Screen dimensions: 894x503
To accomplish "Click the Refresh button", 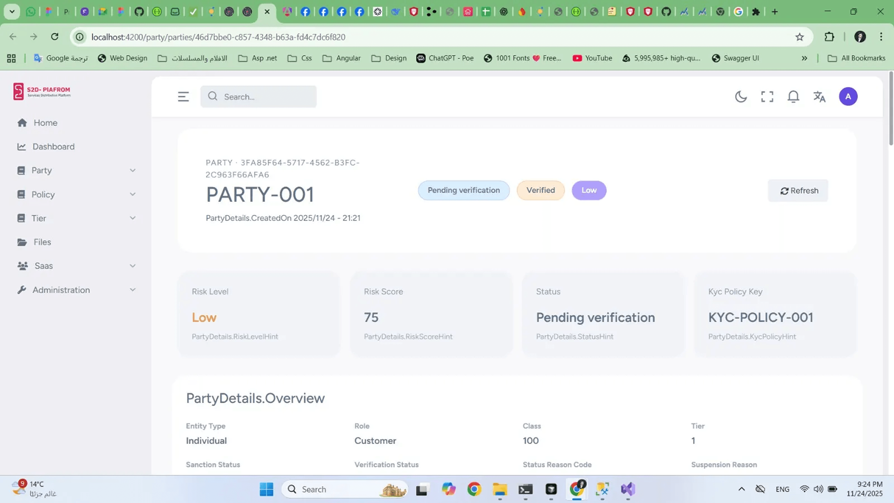I will [798, 191].
